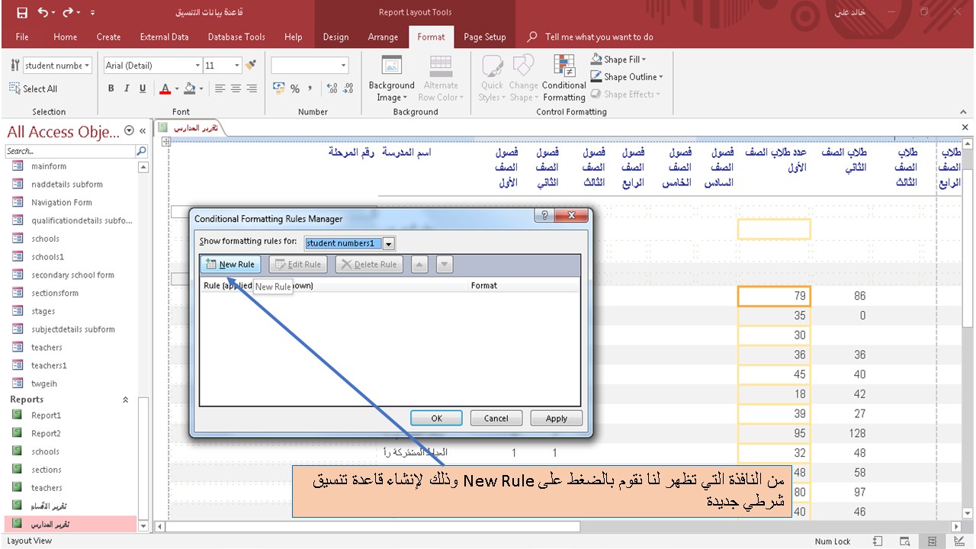Select the Background Image tool
This screenshot has width=976, height=549.
pyautogui.click(x=390, y=76)
